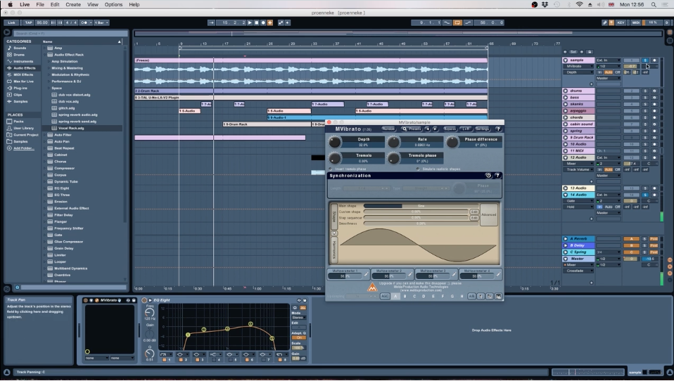The width and height of the screenshot is (674, 381).
Task: Open the Depth automation parameter dropdown
Action: [x=578, y=72]
